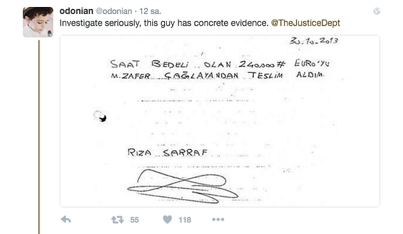403x234 pixels.
Task: View the 118 likes count
Action: pos(185,220)
